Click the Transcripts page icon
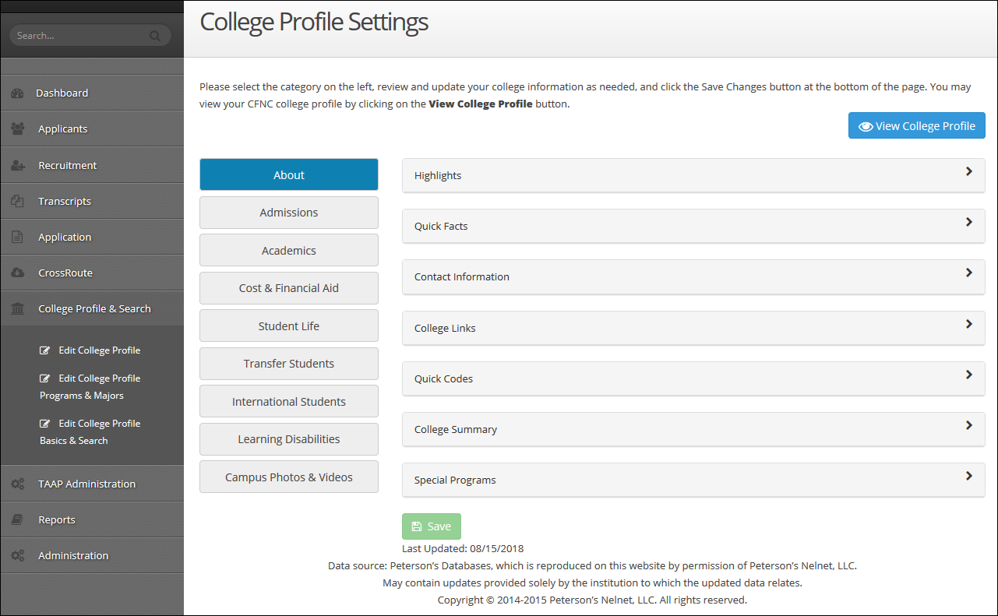This screenshot has height=616, width=998. click(x=17, y=200)
